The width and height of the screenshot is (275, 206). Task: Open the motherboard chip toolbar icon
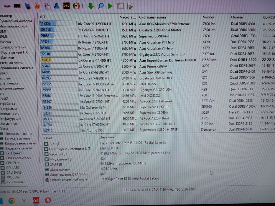[x=7, y=6]
